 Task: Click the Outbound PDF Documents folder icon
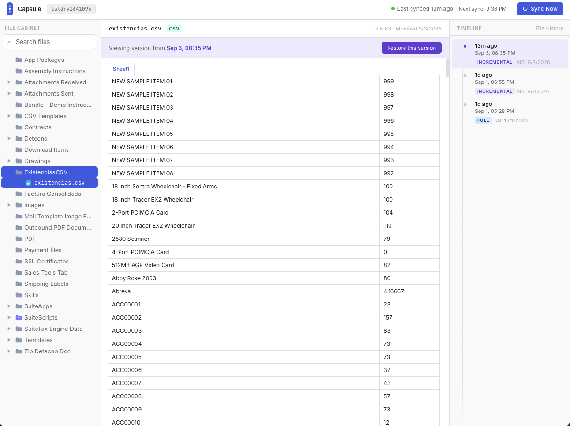(x=19, y=228)
